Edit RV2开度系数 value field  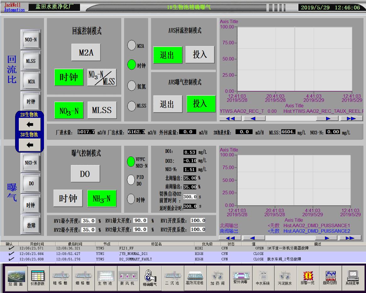[x=198, y=229]
